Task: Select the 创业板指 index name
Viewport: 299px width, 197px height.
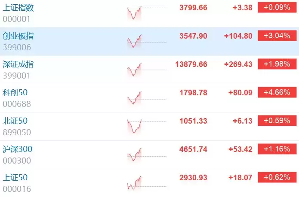Action: [x=18, y=36]
